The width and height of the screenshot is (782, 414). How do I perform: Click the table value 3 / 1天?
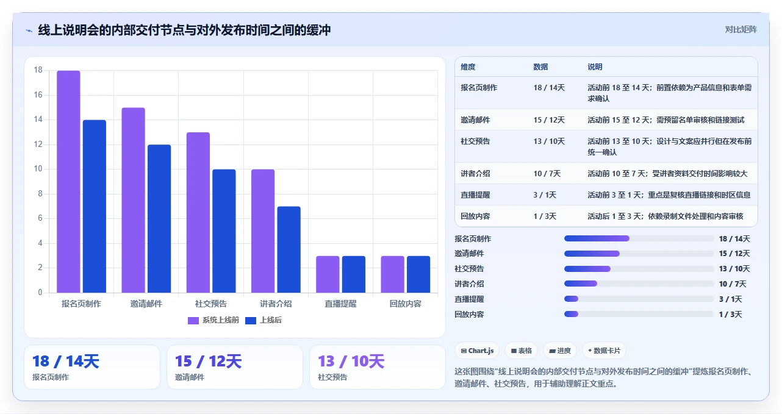(545, 195)
